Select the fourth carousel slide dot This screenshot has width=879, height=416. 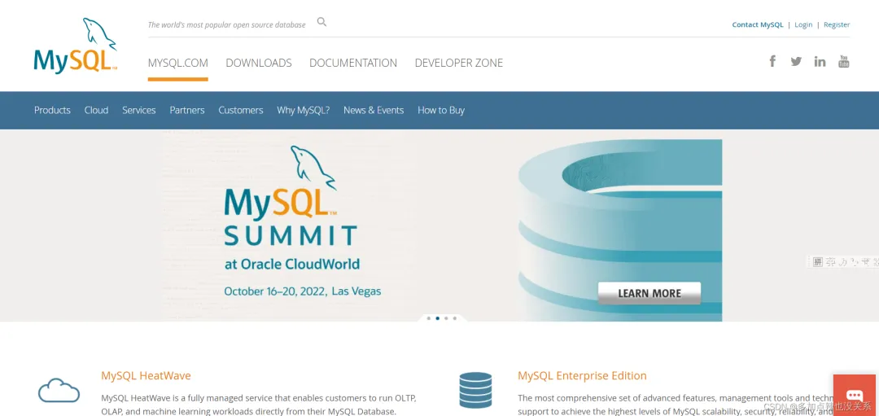coord(455,317)
